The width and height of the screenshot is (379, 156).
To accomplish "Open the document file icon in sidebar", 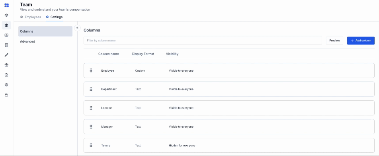I will click(x=6, y=75).
